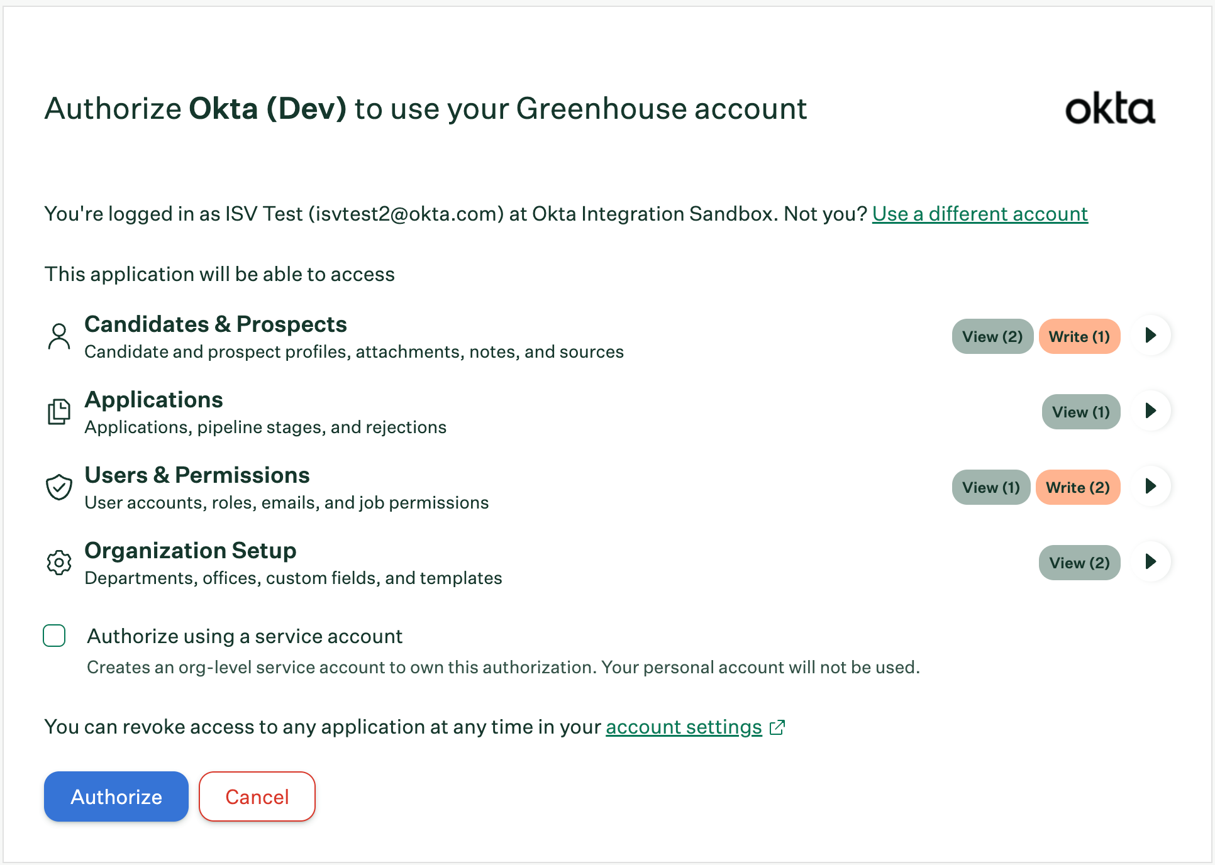This screenshot has height=865, width=1215.
Task: Click the 'Creates an org-level service account' note
Action: click(x=503, y=667)
